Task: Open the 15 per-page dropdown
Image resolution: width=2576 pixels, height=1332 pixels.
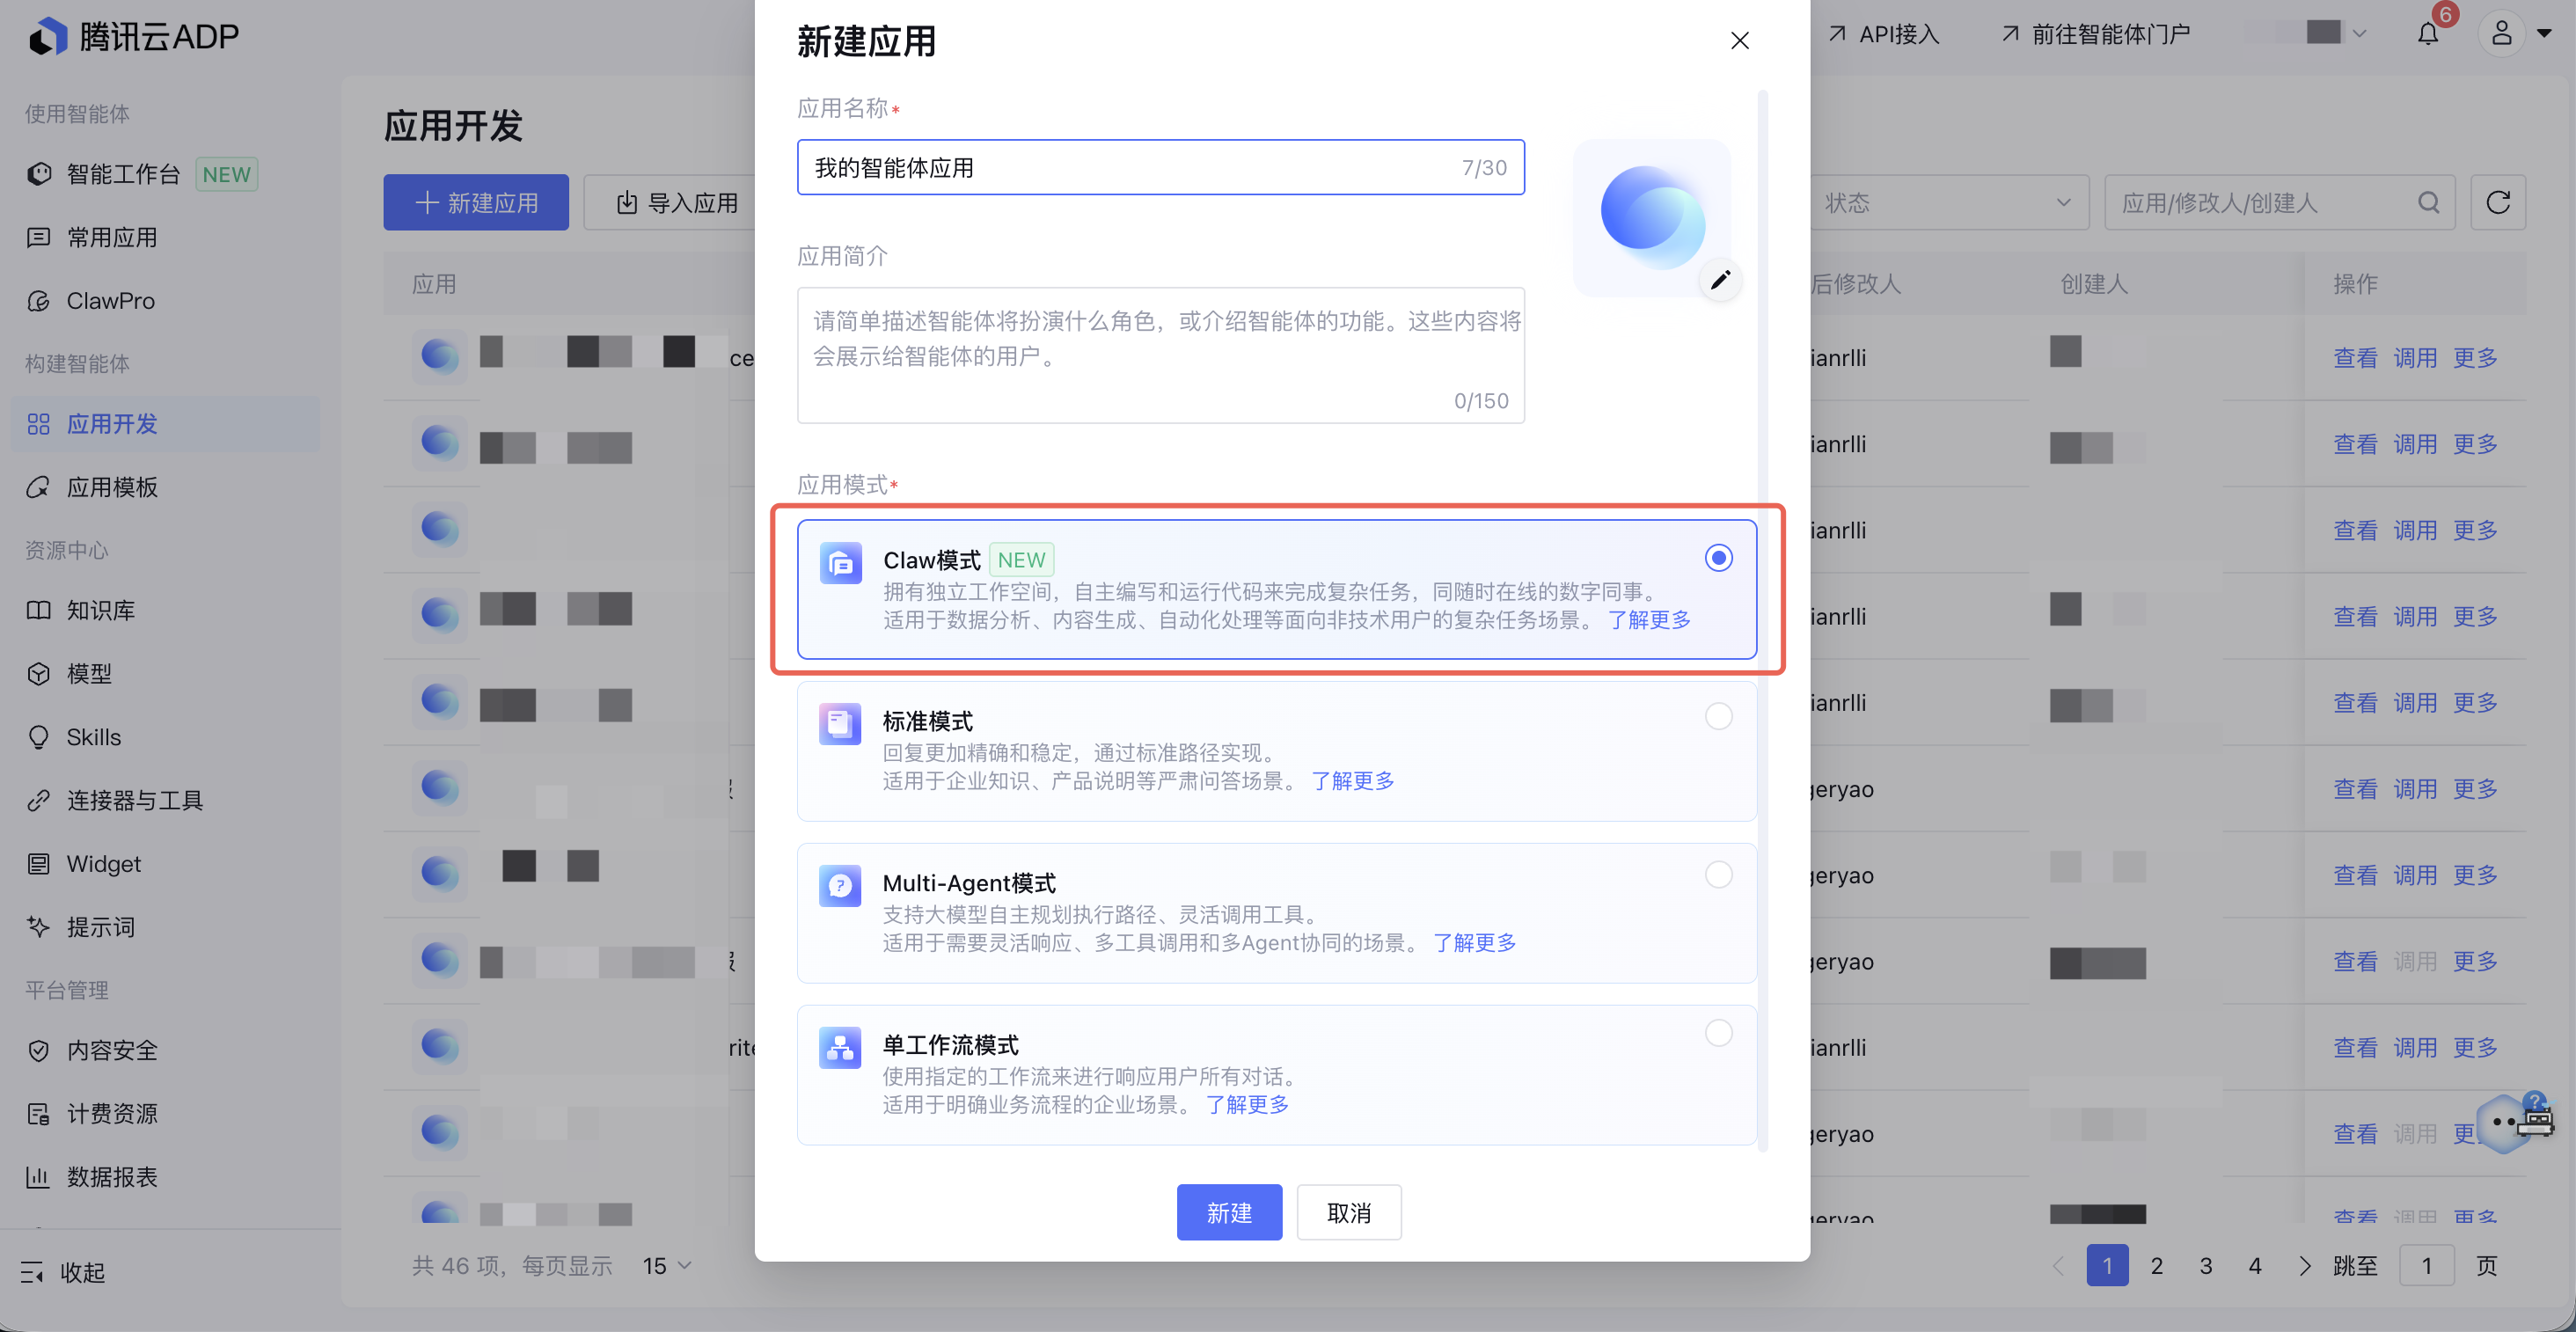Action: coord(667,1266)
